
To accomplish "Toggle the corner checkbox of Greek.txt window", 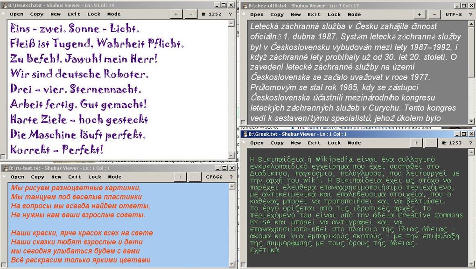I will tap(243, 265).
